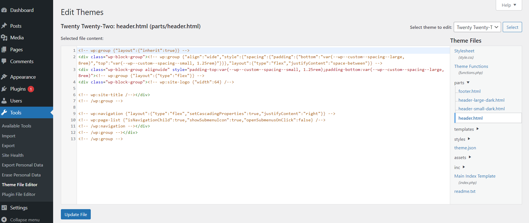Image resolution: width=529 pixels, height=223 pixels.
Task: Click the Comments speech bubble icon
Action: pyautogui.click(x=4, y=61)
